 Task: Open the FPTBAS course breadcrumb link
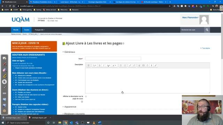pyautogui.click(x=33, y=34)
